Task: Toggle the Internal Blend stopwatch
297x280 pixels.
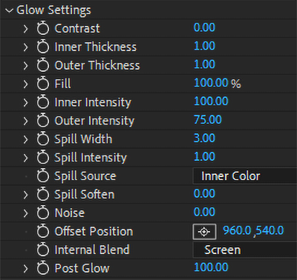Action: 43,250
